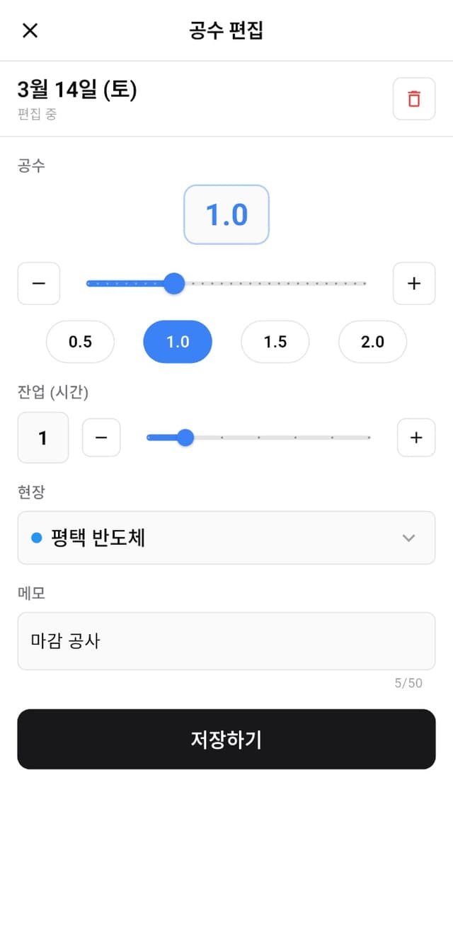Tap the chevron next to 평택 반도체
The image size is (453, 930).
click(x=408, y=537)
